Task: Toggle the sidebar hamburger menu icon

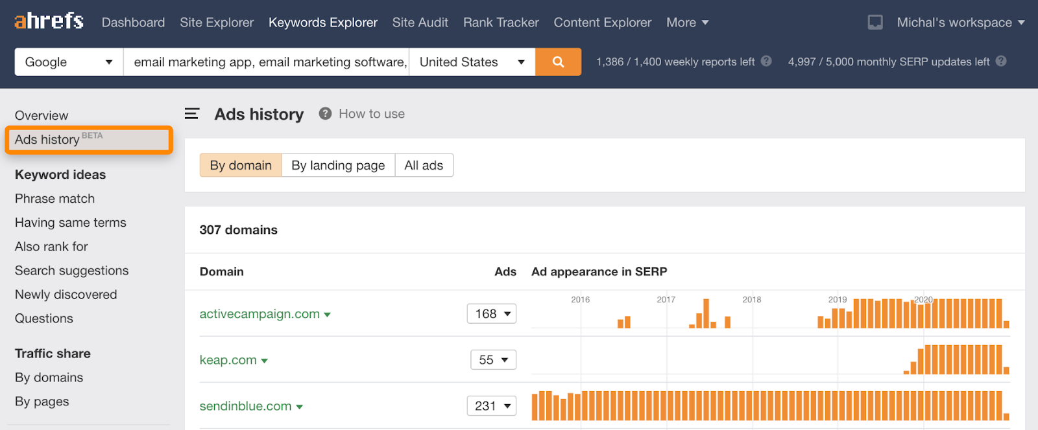Action: coord(191,114)
